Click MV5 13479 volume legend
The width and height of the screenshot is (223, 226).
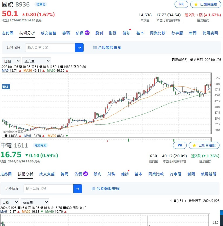(x=34, y=136)
